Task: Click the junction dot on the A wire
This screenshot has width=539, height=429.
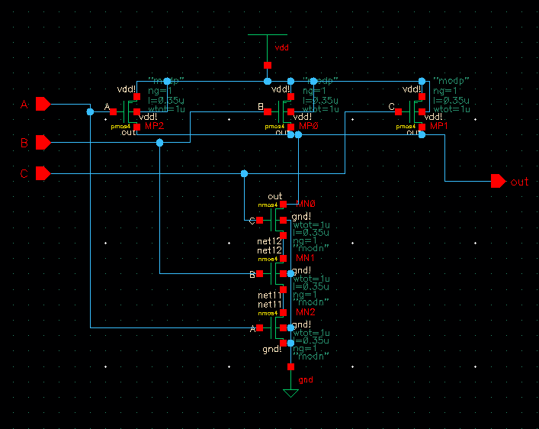Action: (x=91, y=111)
